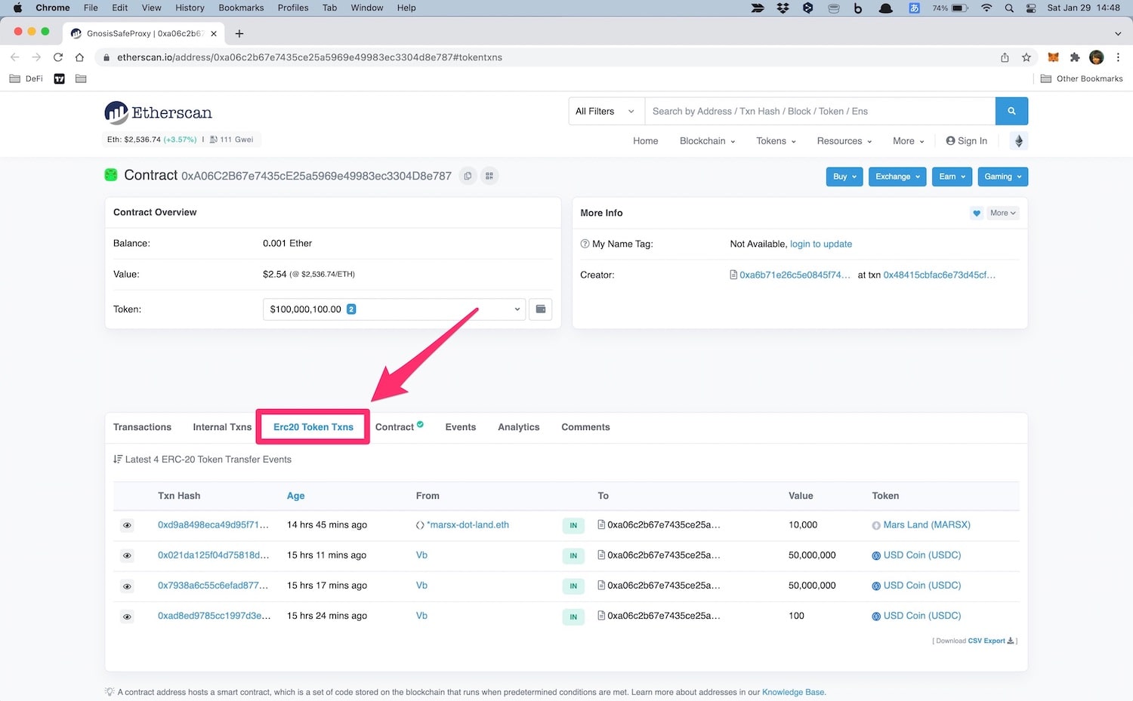Open Chrome's three-dot menu

tap(1118, 57)
